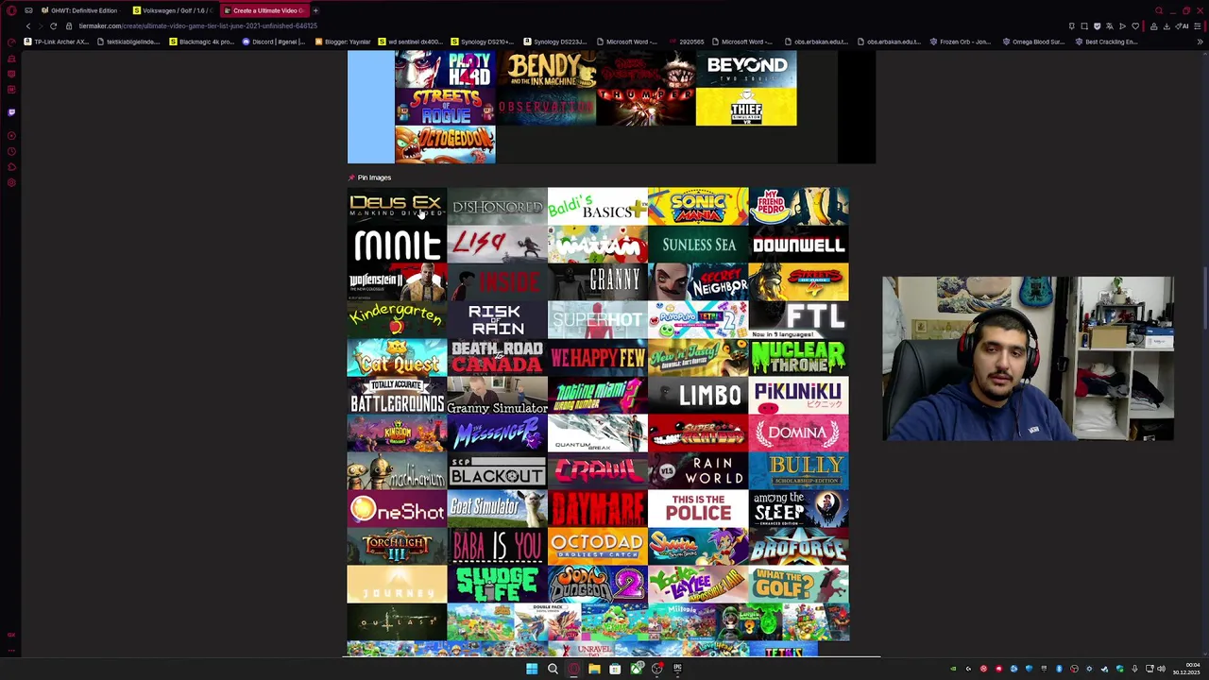Click the heart bookmark icon in address bar

[1135, 26]
